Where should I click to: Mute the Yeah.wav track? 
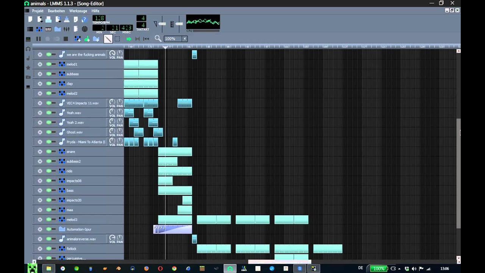pos(48,113)
